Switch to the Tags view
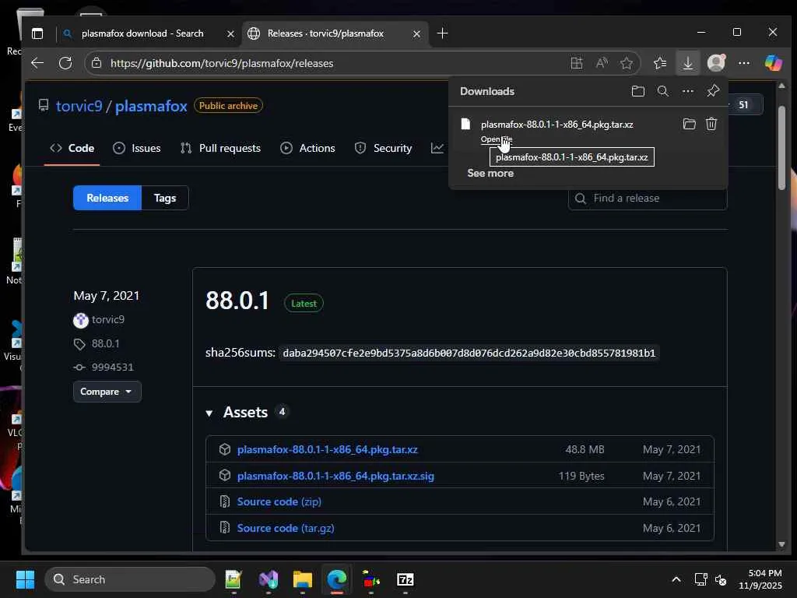Screen dimensions: 797x598 (x=165, y=198)
